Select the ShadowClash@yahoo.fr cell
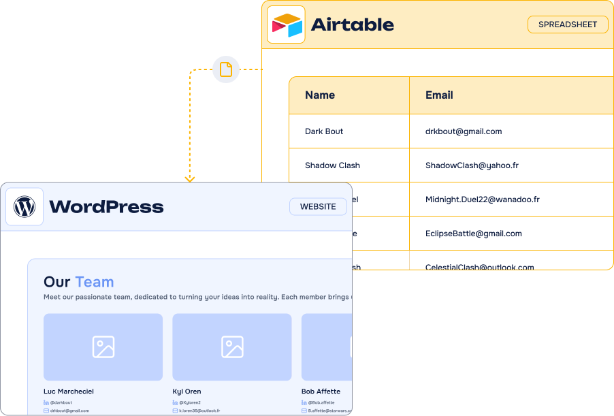Viewport: 614px width, 416px height. (x=511, y=165)
